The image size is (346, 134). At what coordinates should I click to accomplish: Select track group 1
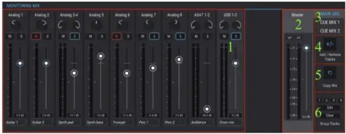(320, 100)
